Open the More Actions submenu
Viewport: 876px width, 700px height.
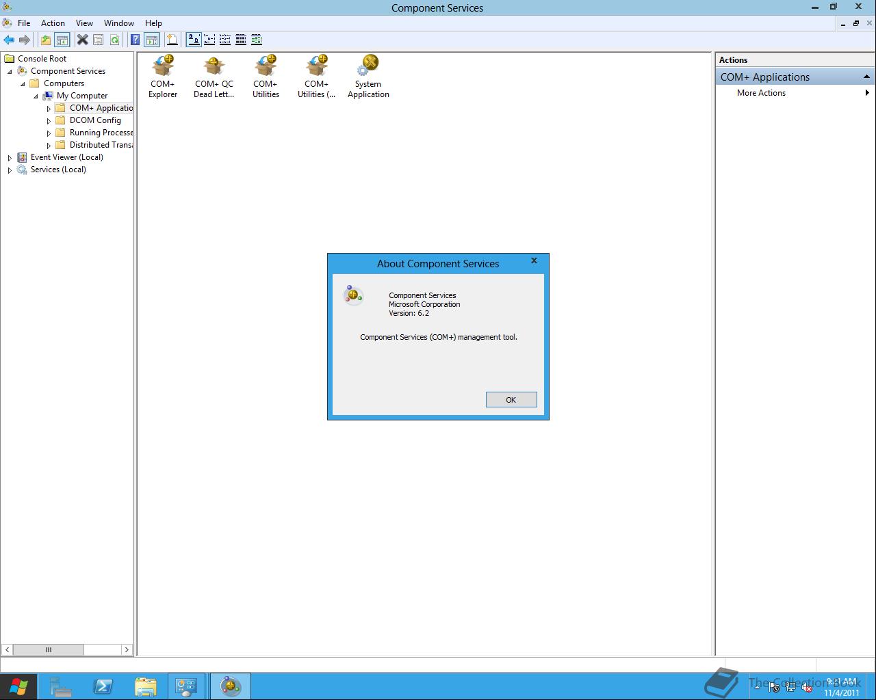point(794,93)
